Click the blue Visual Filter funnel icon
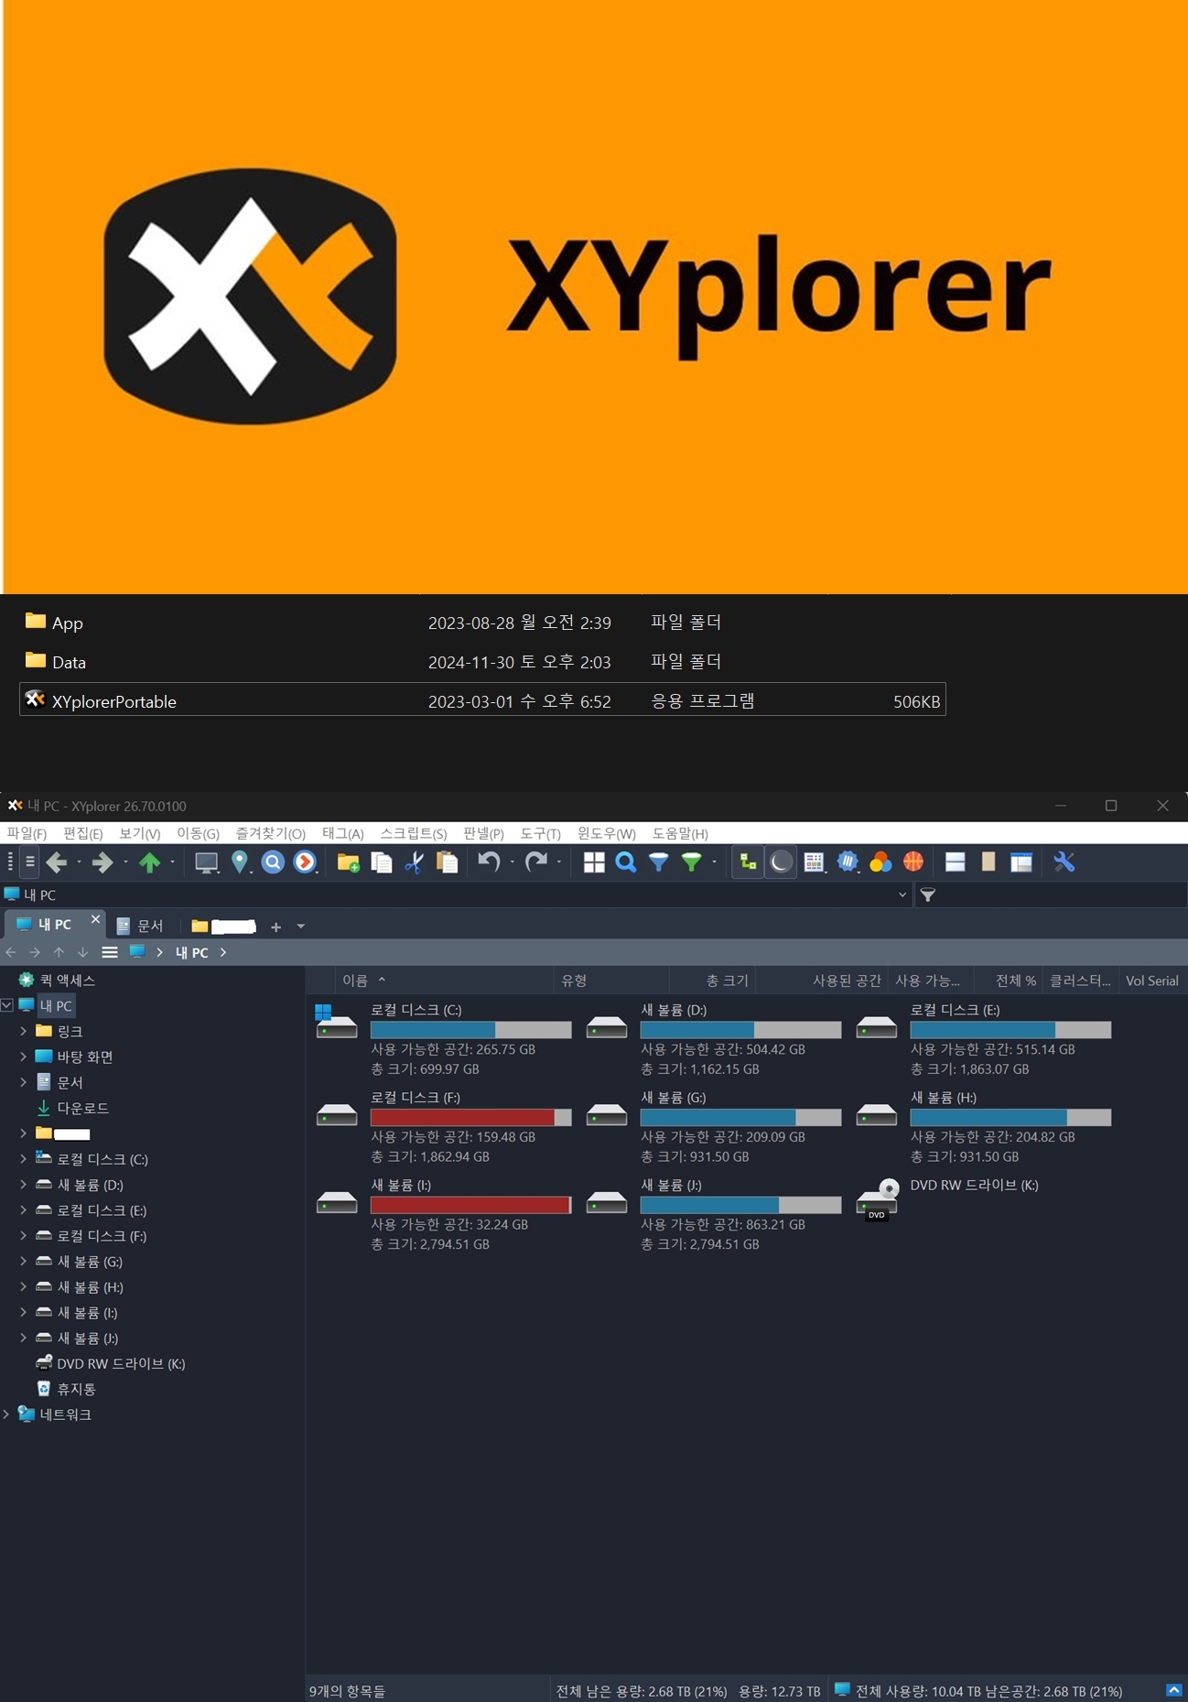The image size is (1188, 1702). click(x=659, y=862)
